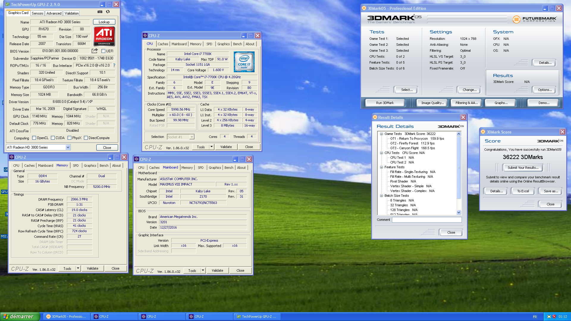Click the Lookup button in GPU-Z

click(104, 22)
